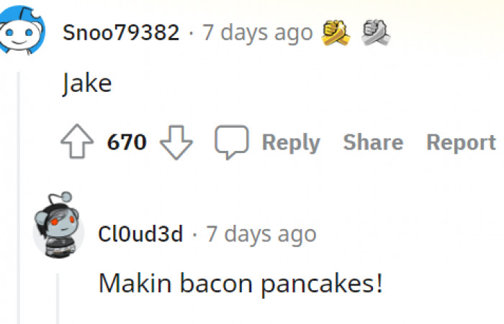Share the Jake comment
The height and width of the screenshot is (324, 504).
[x=373, y=142]
